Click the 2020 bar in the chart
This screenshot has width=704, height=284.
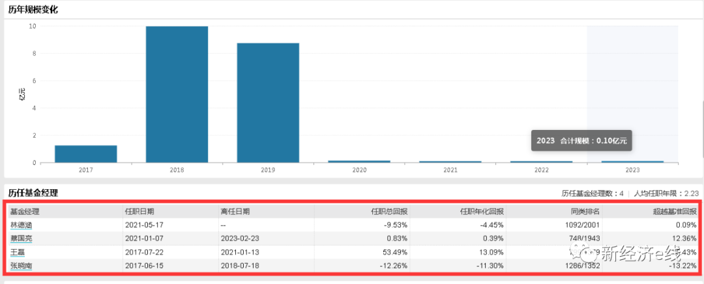[x=359, y=161]
